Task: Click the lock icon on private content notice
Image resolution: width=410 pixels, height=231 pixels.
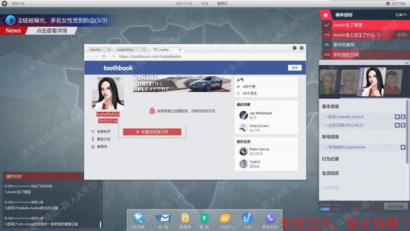Action: click(152, 111)
